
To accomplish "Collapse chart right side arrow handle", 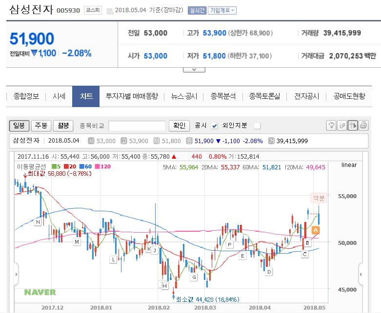I will click(x=361, y=274).
